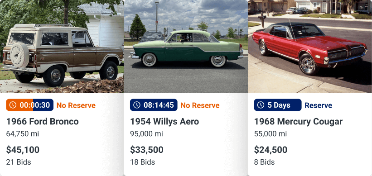
Task: Click the 21 Bids count
Action: point(19,162)
